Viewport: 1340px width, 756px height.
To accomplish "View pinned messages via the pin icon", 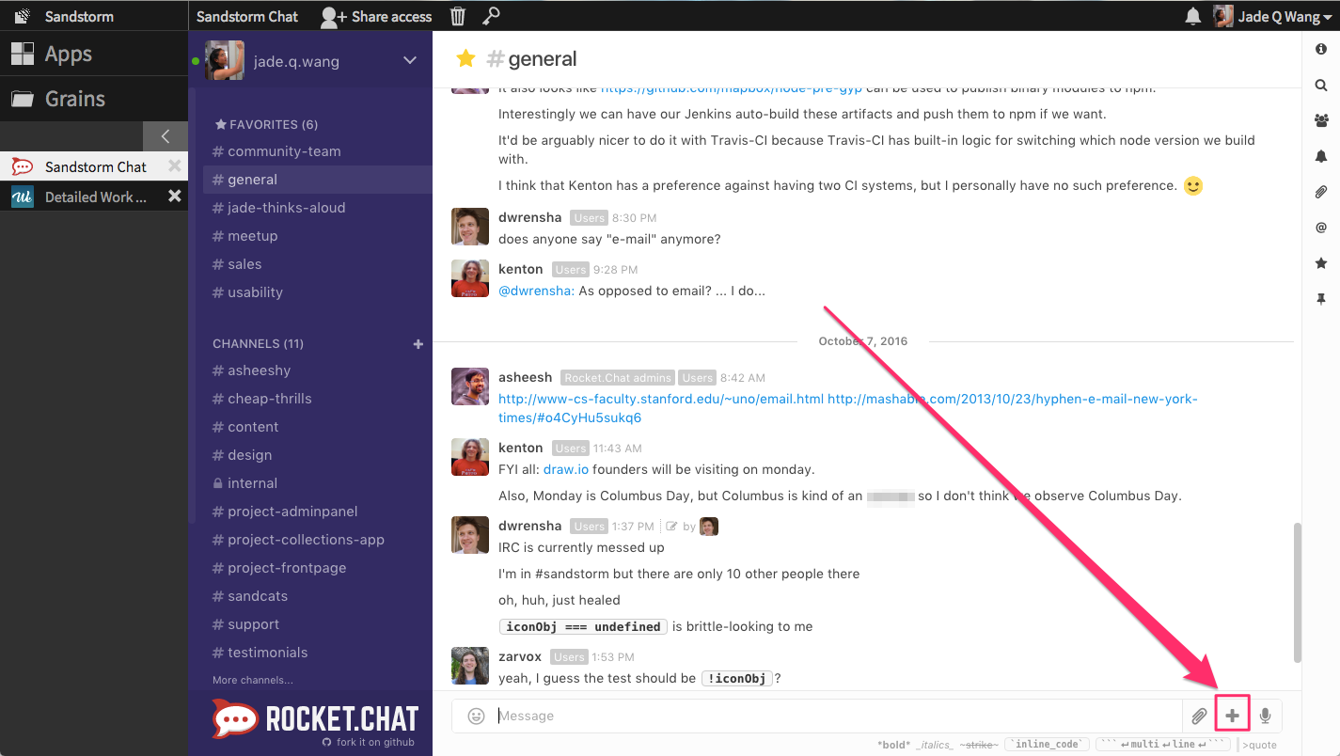I will coord(1321,298).
